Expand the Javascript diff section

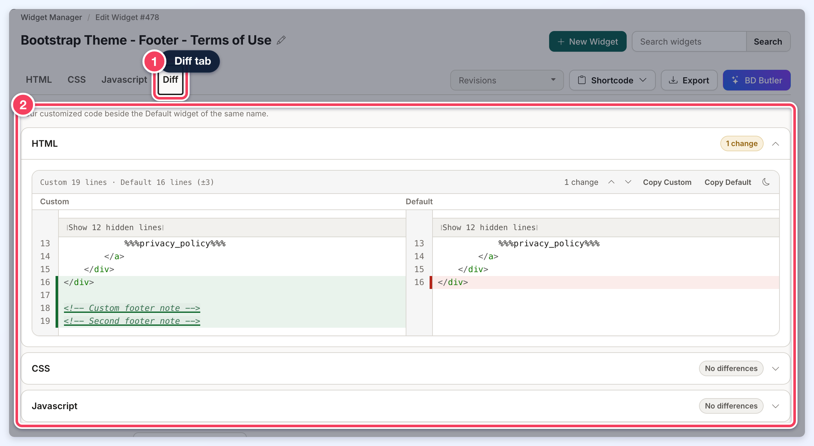pos(776,406)
